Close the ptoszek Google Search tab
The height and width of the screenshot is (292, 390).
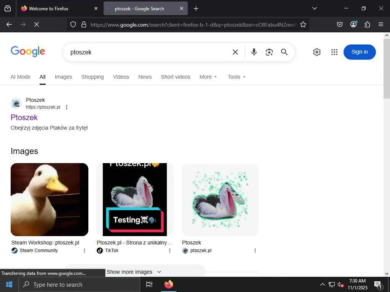click(182, 8)
